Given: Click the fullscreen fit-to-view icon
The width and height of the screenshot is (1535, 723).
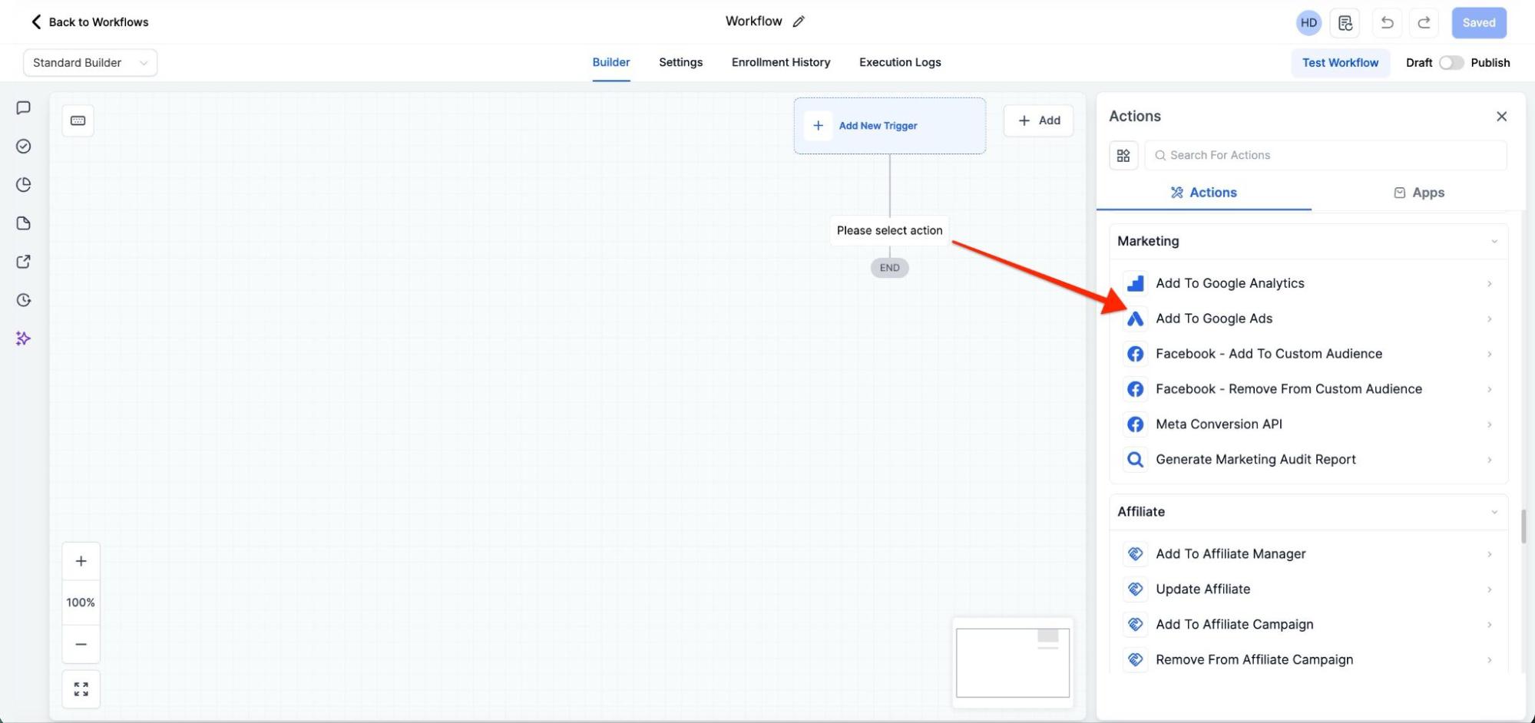Looking at the screenshot, I should pos(81,689).
